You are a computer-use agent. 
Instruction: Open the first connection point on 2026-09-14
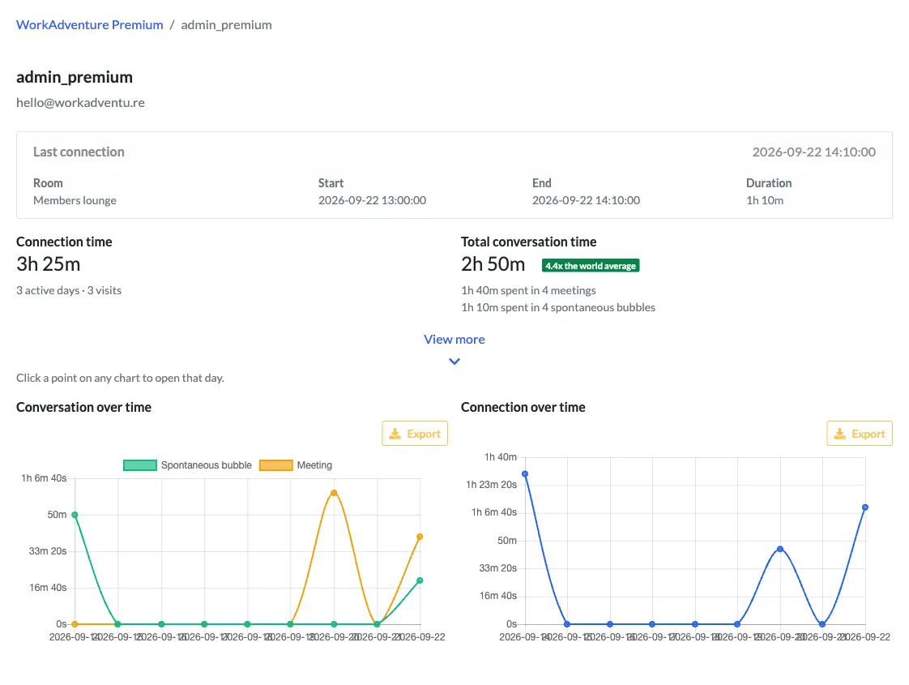[x=525, y=474]
